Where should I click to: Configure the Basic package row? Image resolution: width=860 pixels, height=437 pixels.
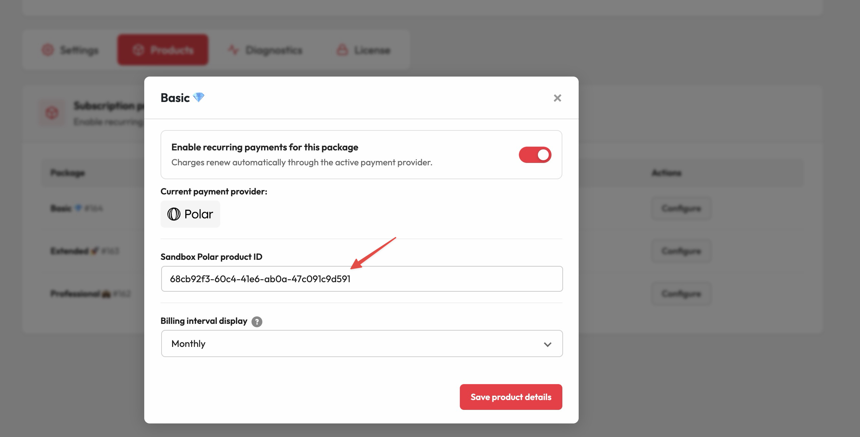click(x=681, y=208)
